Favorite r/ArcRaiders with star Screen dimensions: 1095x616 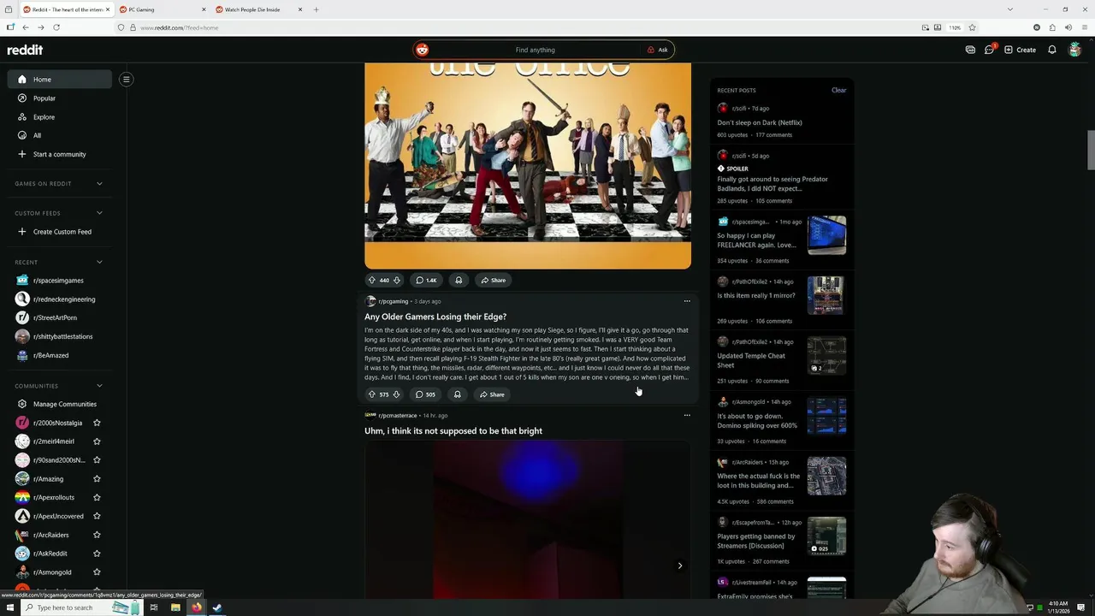click(x=97, y=535)
